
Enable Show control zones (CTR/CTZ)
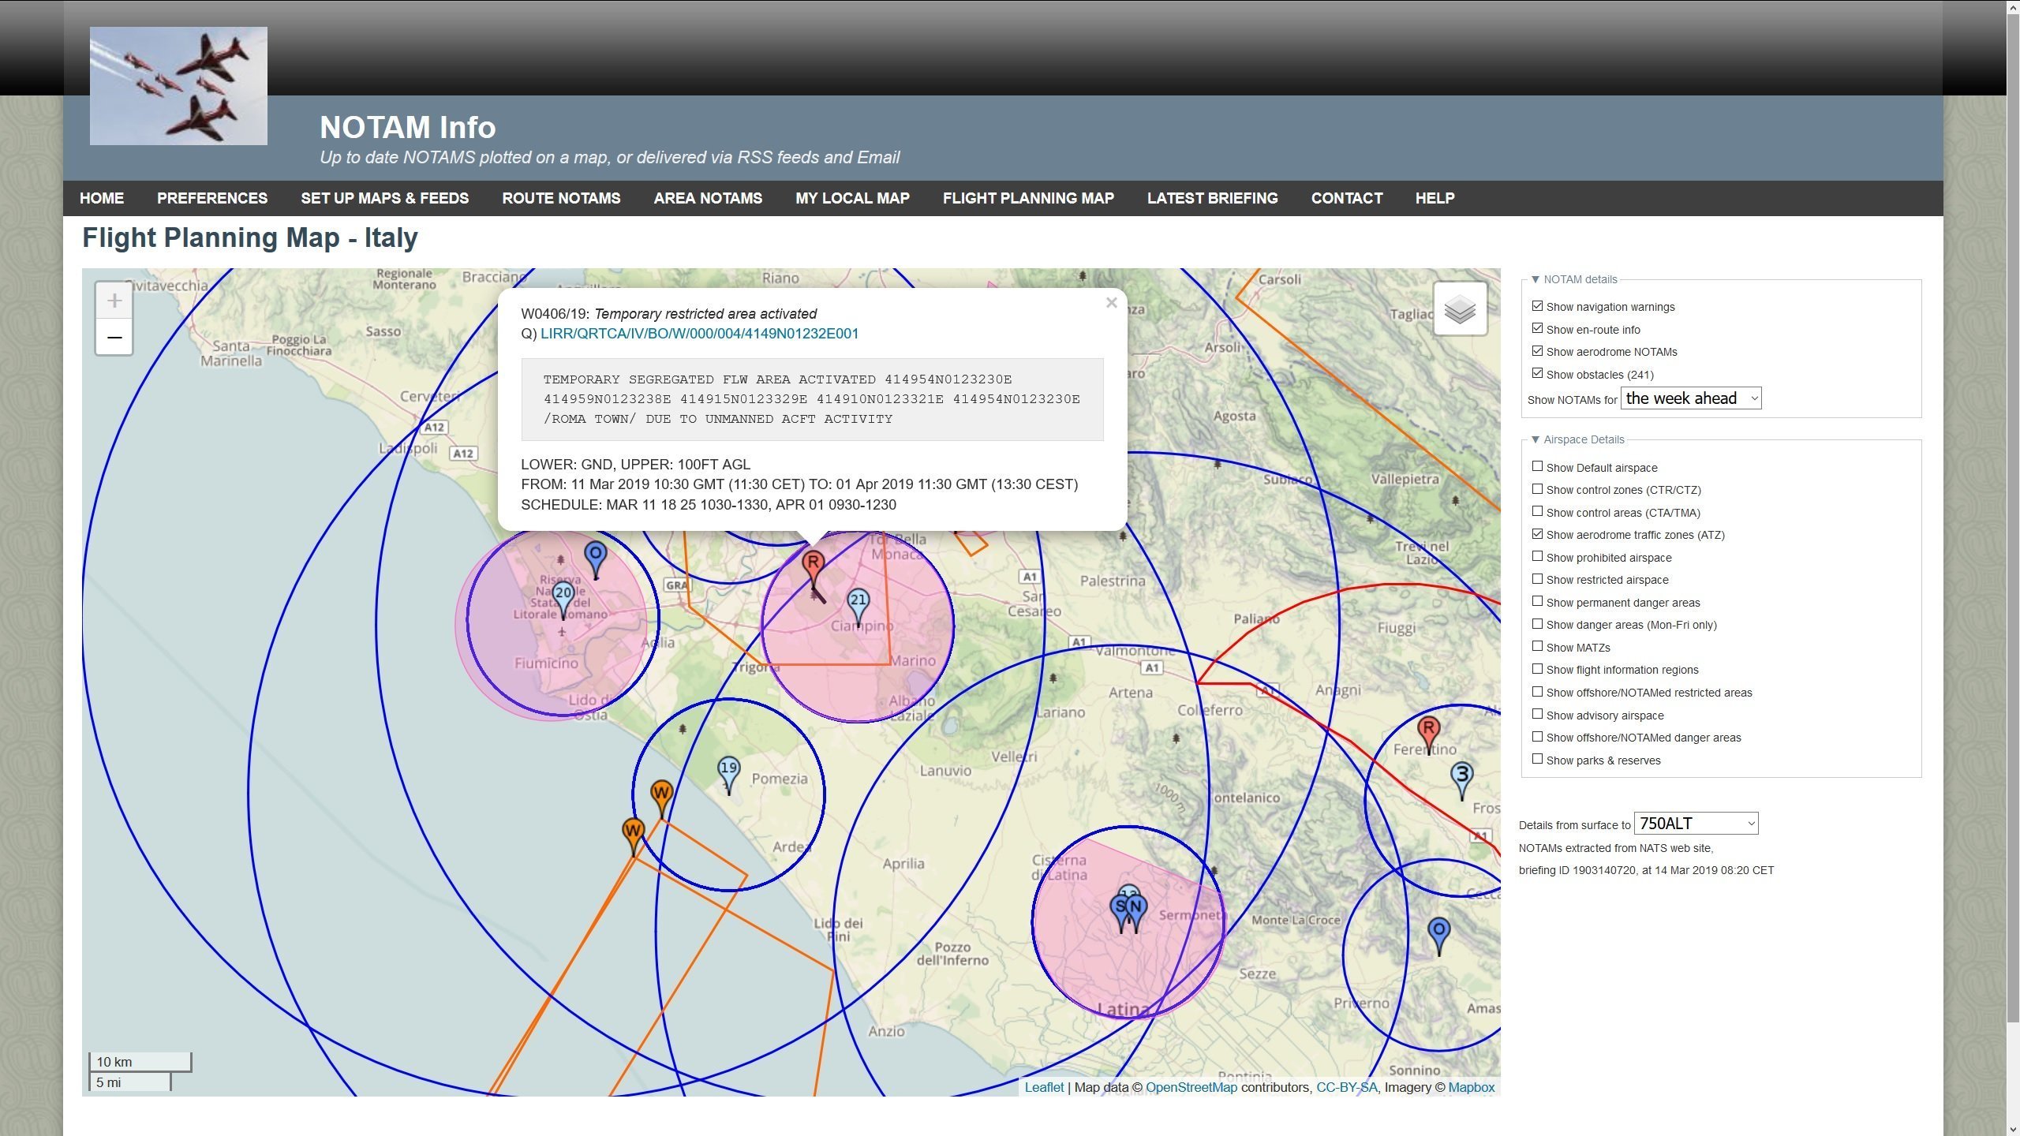(1537, 489)
